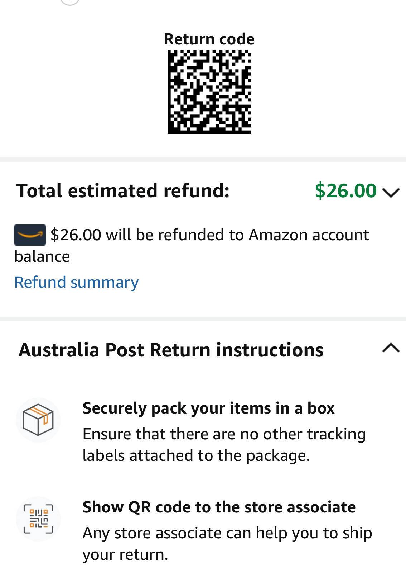
Task: Click the Return code heading
Action: click(209, 39)
